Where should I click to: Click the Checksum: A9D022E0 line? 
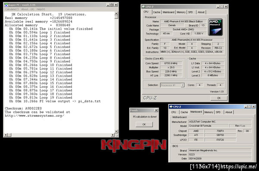pyautogui.click(x=23, y=109)
